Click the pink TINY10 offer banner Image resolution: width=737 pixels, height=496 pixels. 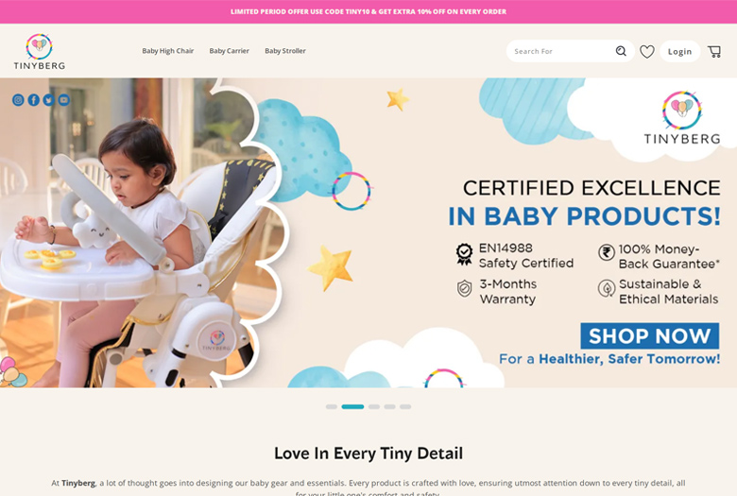[368, 11]
